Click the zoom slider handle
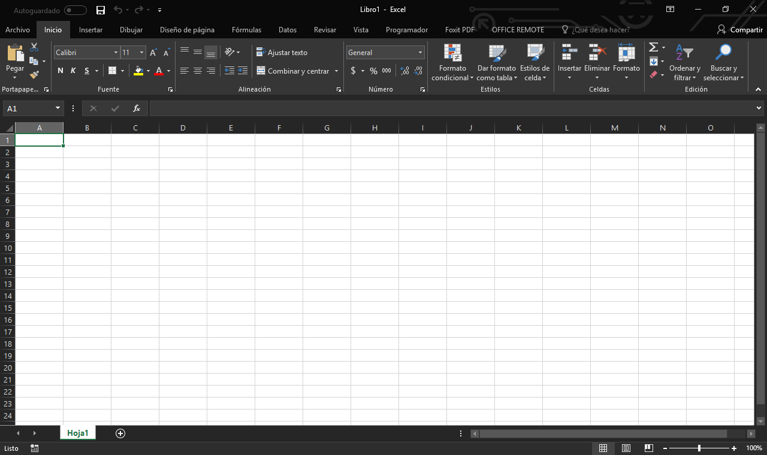767x455 pixels. tap(699, 448)
